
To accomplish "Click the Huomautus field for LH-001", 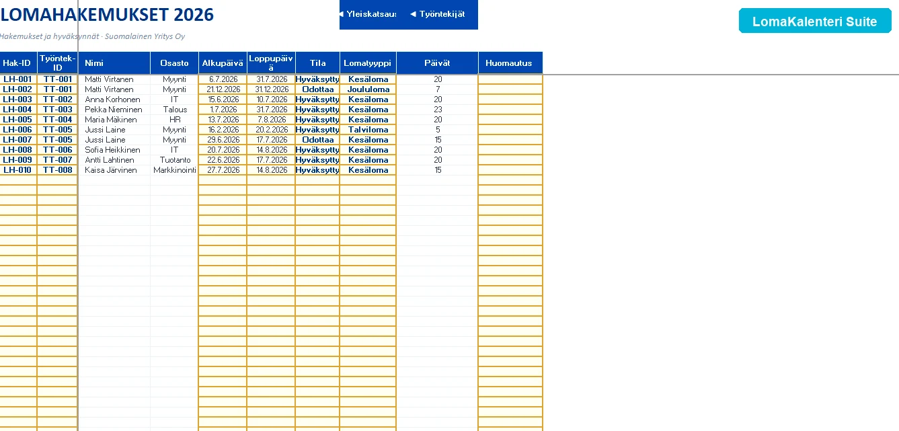I will coord(510,79).
